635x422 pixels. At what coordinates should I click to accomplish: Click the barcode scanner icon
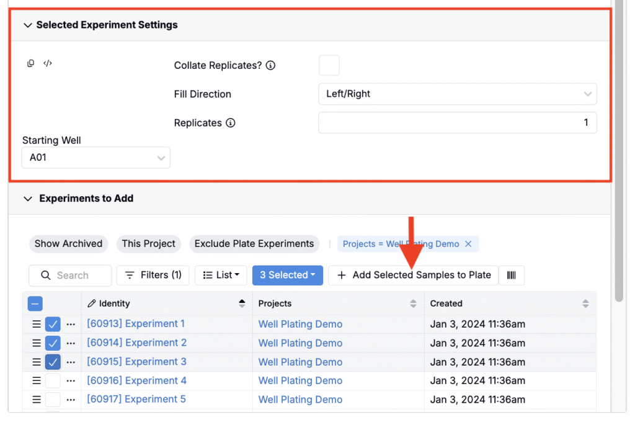pyautogui.click(x=512, y=275)
